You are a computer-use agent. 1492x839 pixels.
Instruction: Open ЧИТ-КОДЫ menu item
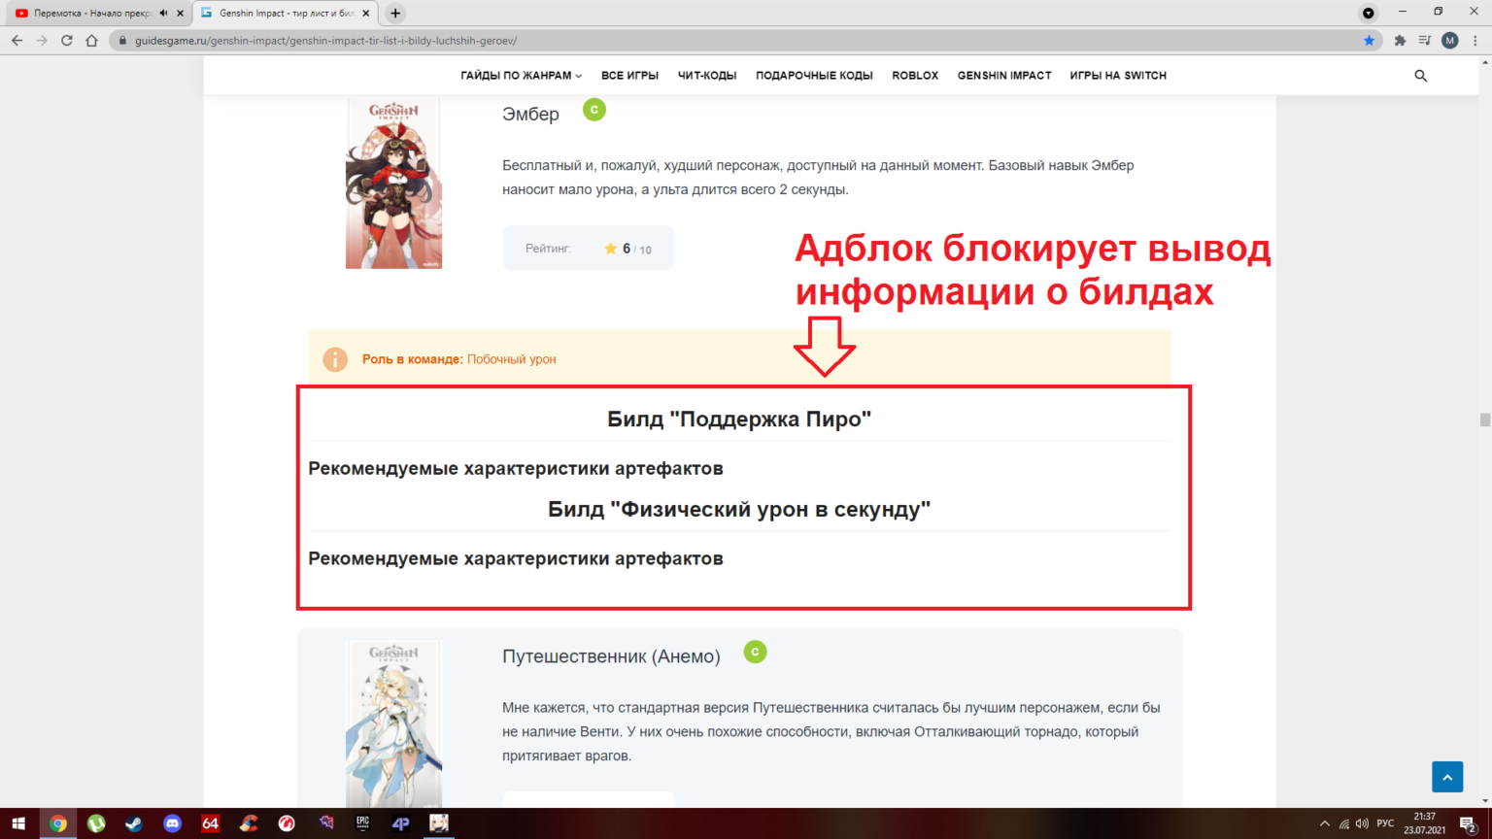tap(707, 76)
